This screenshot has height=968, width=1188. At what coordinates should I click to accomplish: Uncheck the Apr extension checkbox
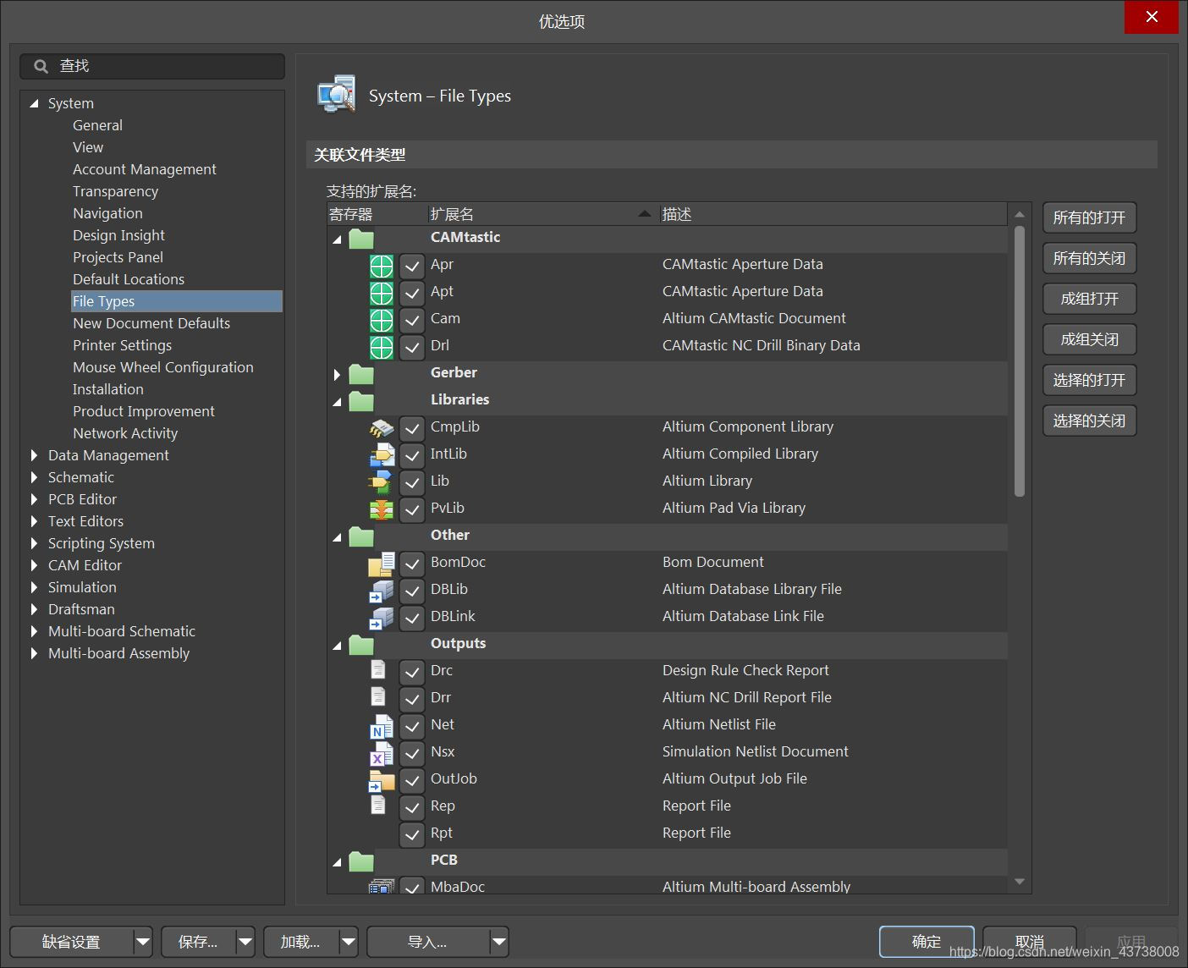(412, 267)
